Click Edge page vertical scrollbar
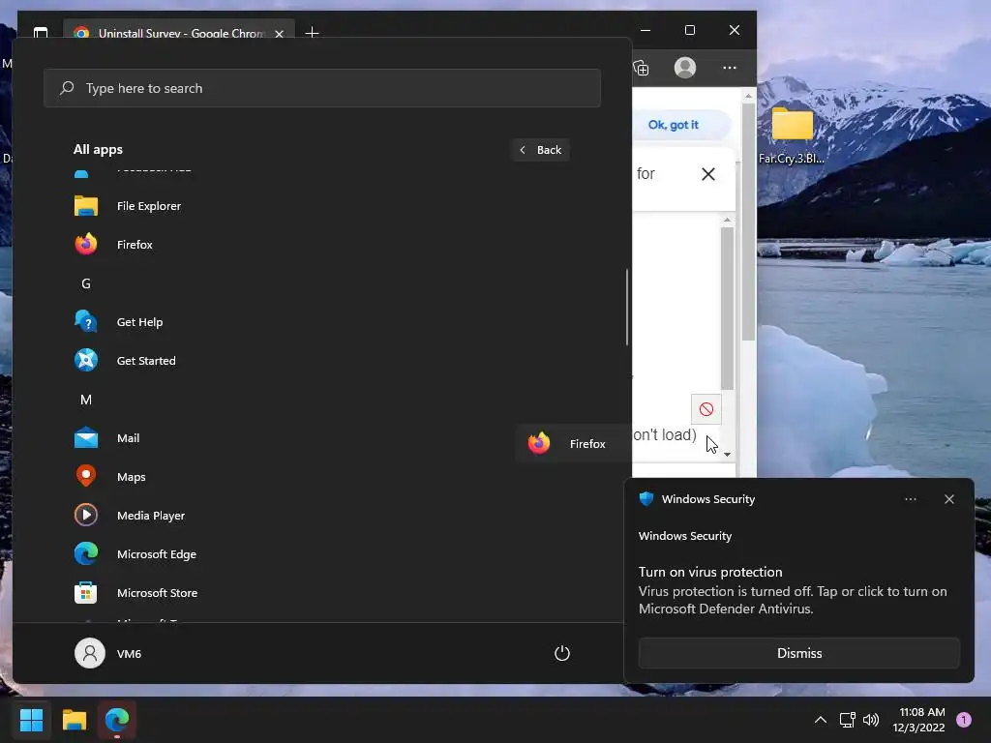Image resolution: width=991 pixels, height=743 pixels. tap(748, 222)
